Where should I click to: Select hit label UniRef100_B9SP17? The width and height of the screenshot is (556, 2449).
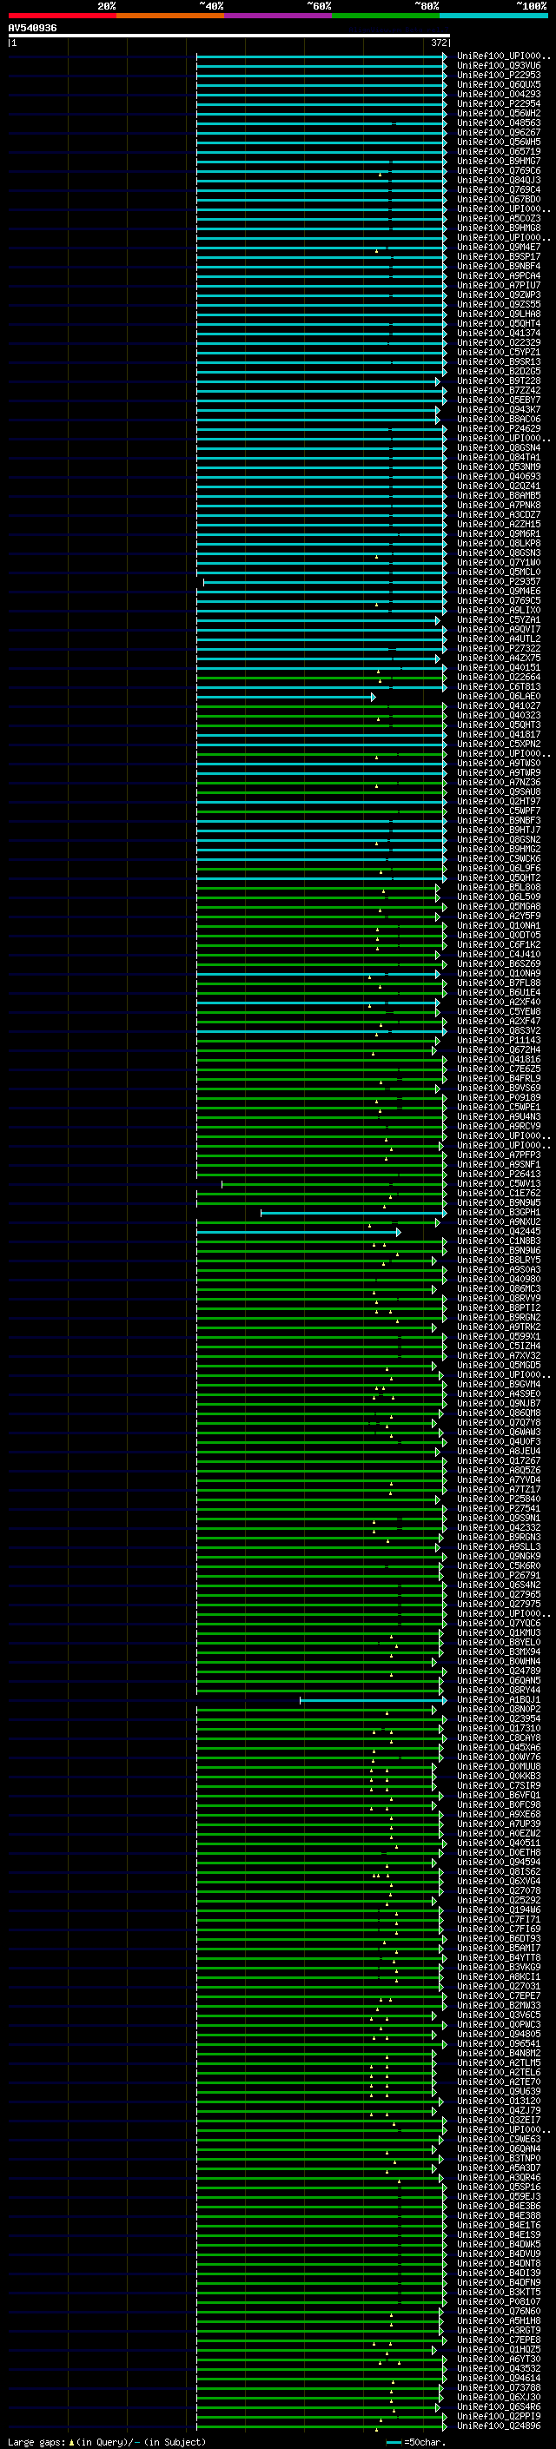click(499, 256)
